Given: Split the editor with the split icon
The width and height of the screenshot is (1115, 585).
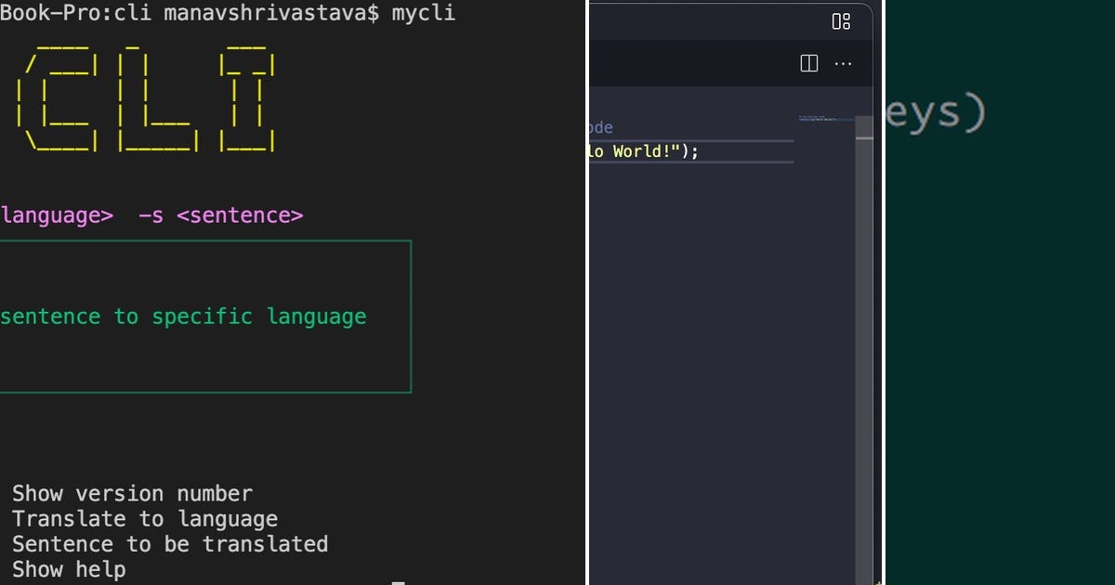Looking at the screenshot, I should [x=808, y=63].
